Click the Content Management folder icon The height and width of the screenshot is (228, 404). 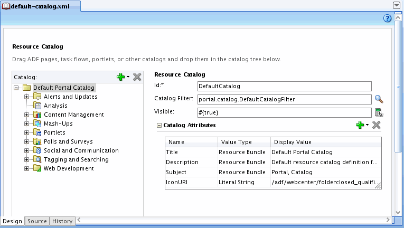pyautogui.click(x=37, y=115)
